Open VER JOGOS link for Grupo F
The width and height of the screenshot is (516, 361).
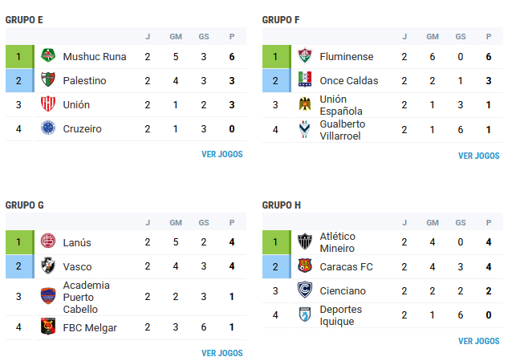coord(479,156)
